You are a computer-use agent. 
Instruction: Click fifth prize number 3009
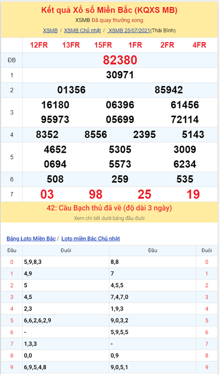(x=185, y=149)
